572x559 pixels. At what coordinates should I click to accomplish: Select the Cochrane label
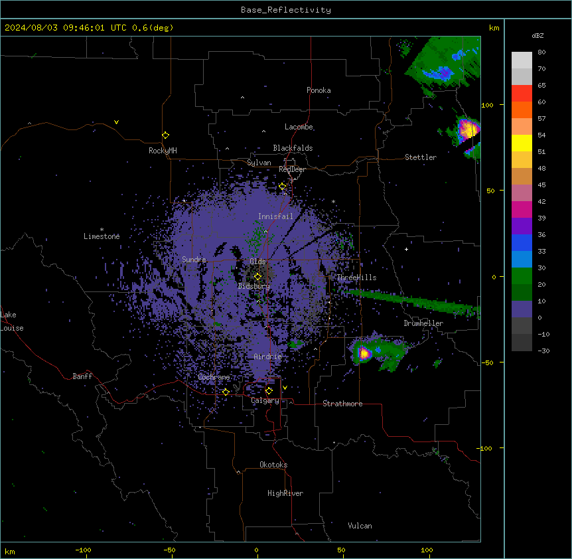(x=214, y=377)
